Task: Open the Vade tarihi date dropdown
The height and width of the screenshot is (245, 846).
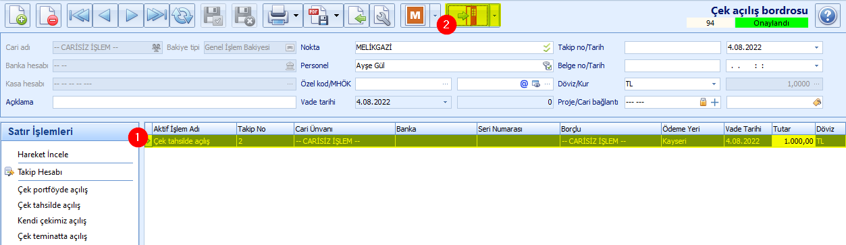Action: 446,102
